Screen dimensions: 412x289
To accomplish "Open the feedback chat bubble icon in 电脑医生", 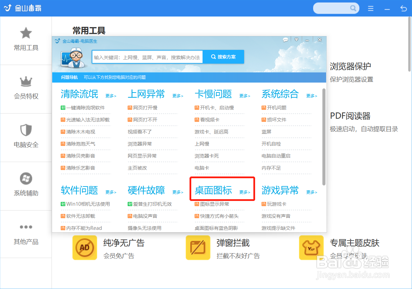I will click(286, 40).
